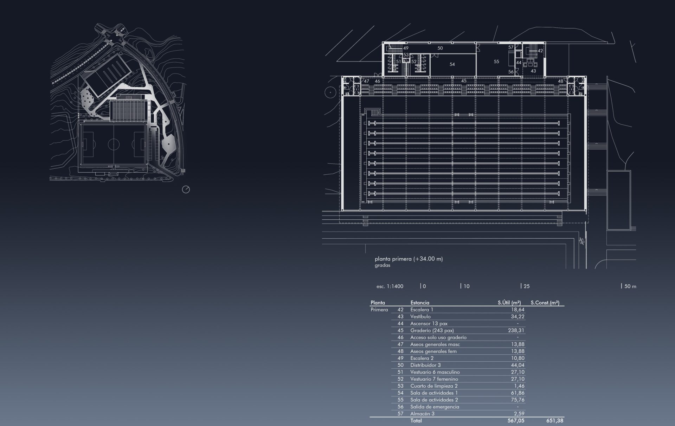675x426 pixels.
Task: Click the '1,46' area value
Action: (x=519, y=386)
